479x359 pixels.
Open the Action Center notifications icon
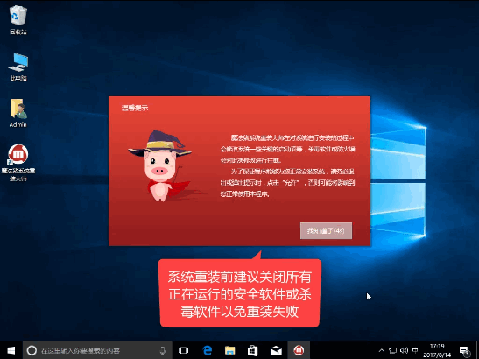click(x=465, y=350)
